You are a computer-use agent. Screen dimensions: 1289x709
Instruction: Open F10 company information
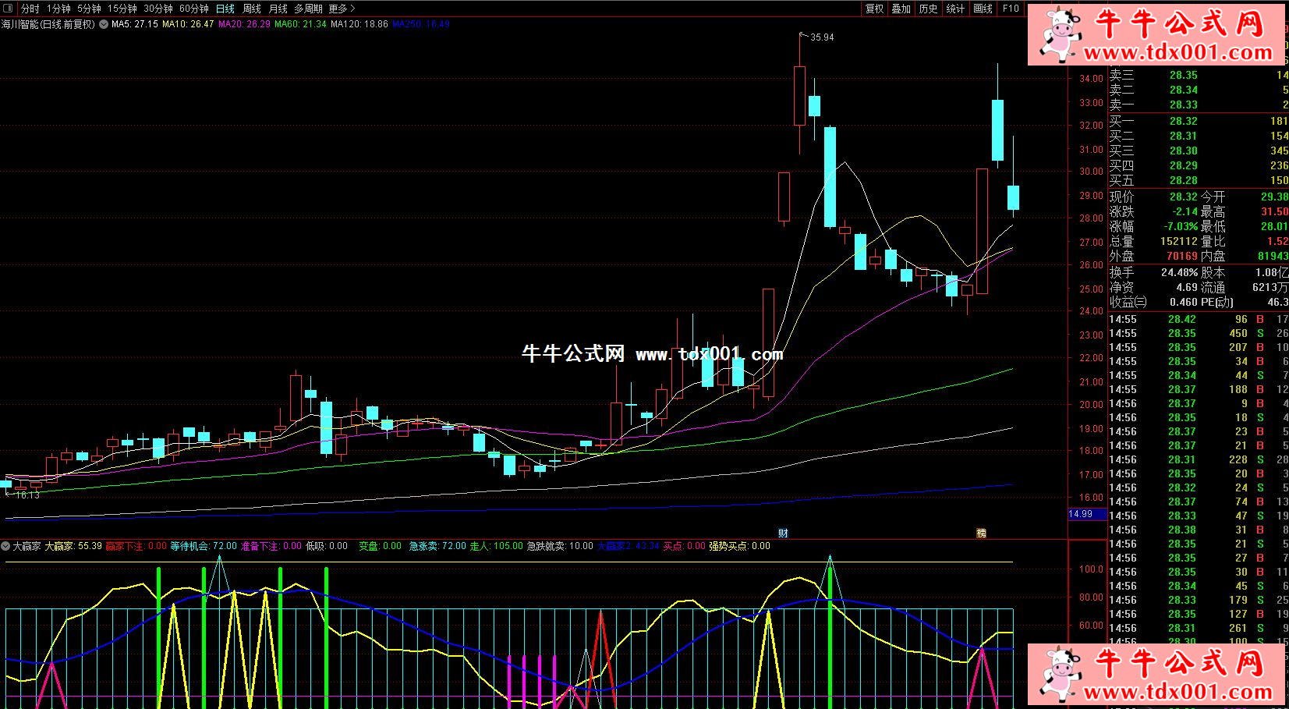[x=1011, y=9]
